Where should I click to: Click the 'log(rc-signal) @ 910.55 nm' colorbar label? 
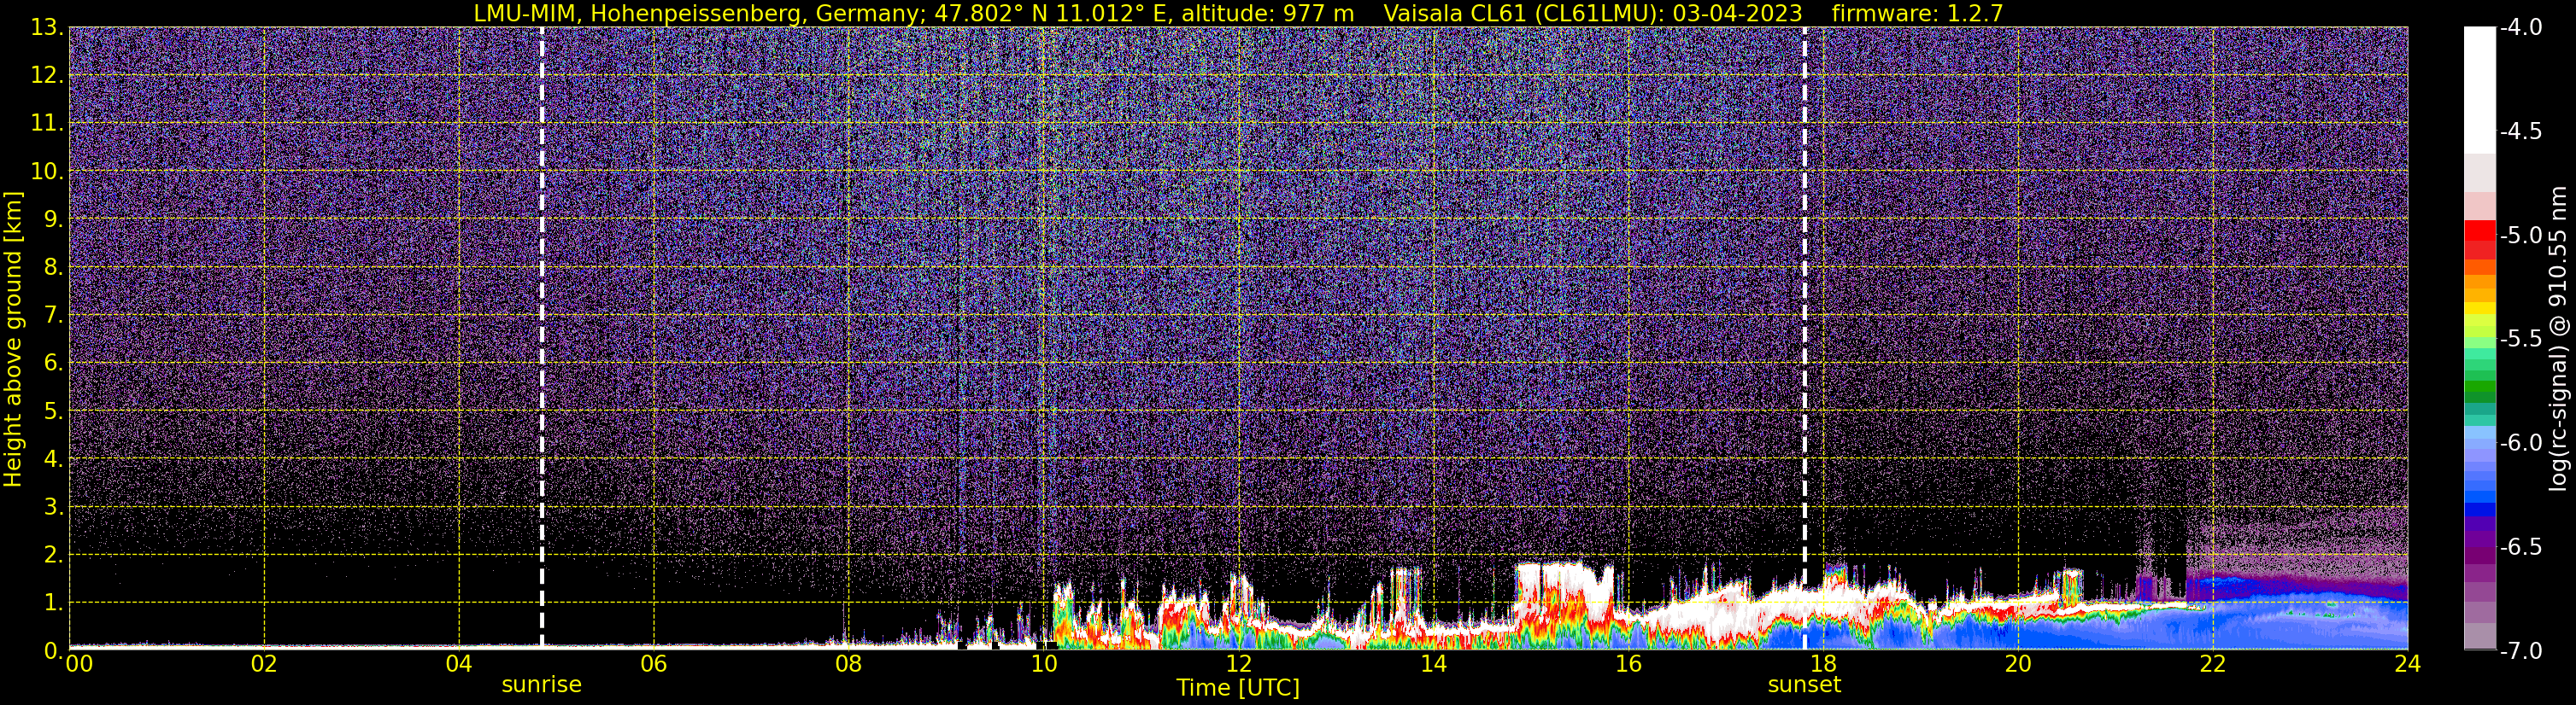pyautogui.click(x=2557, y=339)
